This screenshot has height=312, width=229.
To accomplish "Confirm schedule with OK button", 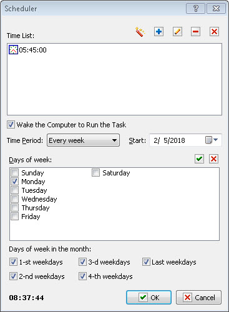I will 149,298.
